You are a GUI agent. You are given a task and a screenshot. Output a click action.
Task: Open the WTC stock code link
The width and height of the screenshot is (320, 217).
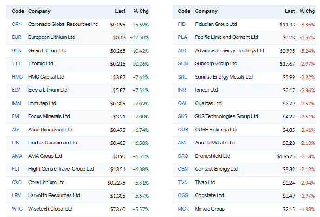click(x=17, y=209)
